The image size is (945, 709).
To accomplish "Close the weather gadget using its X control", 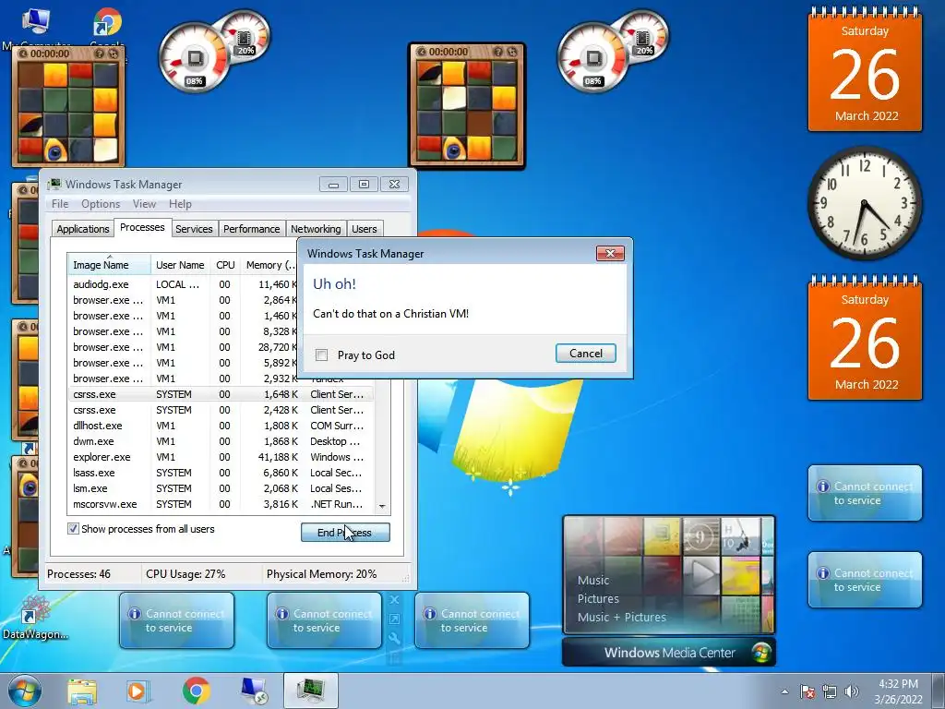I will (394, 600).
